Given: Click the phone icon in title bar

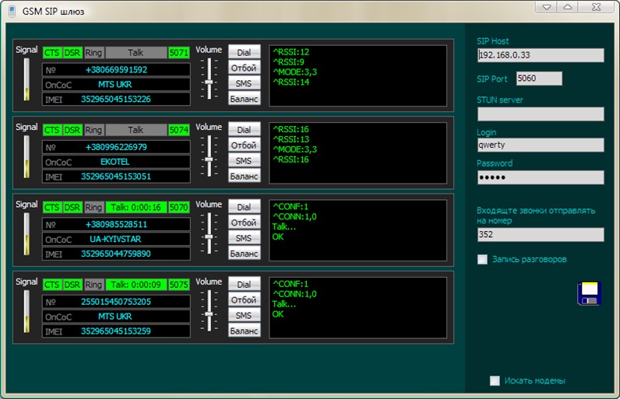Looking at the screenshot, I should (12, 11).
